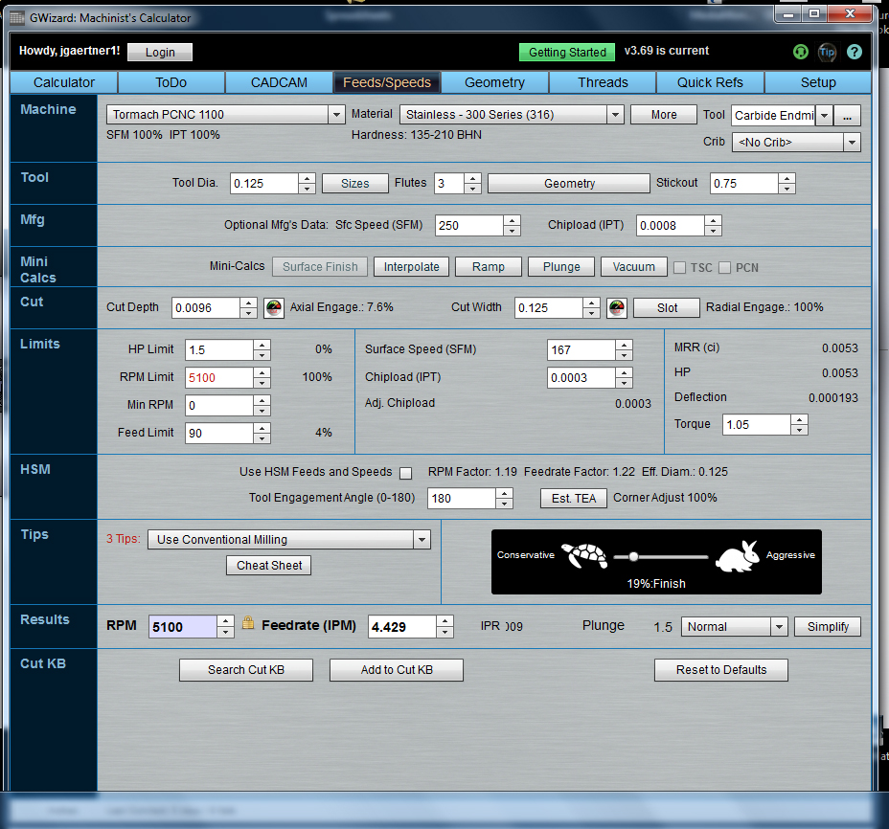This screenshot has height=829, width=889.
Task: Switch to the Threads tab
Action: click(x=602, y=82)
